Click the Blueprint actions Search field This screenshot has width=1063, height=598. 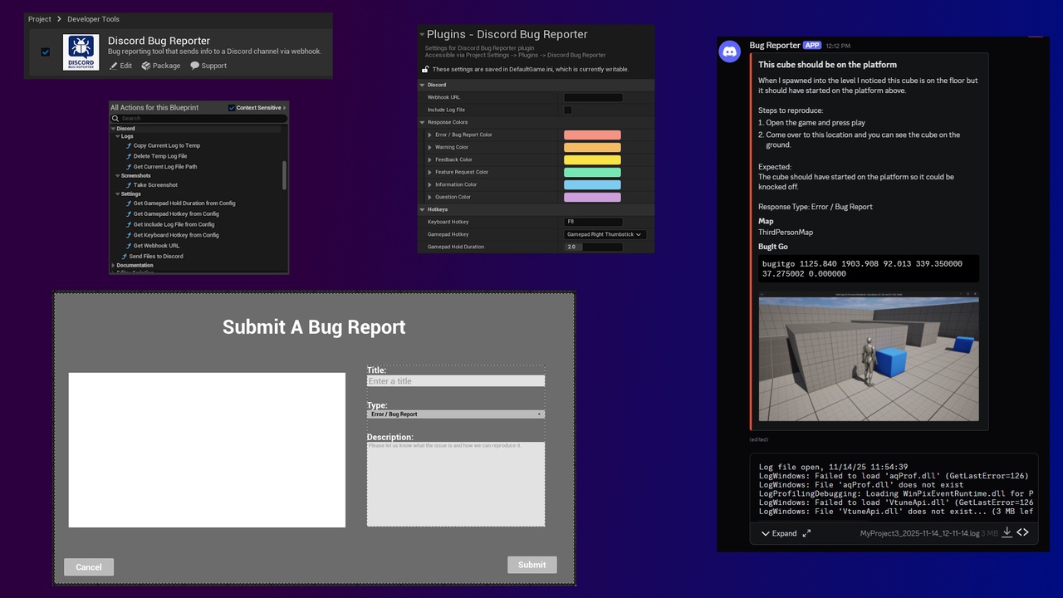pos(199,119)
